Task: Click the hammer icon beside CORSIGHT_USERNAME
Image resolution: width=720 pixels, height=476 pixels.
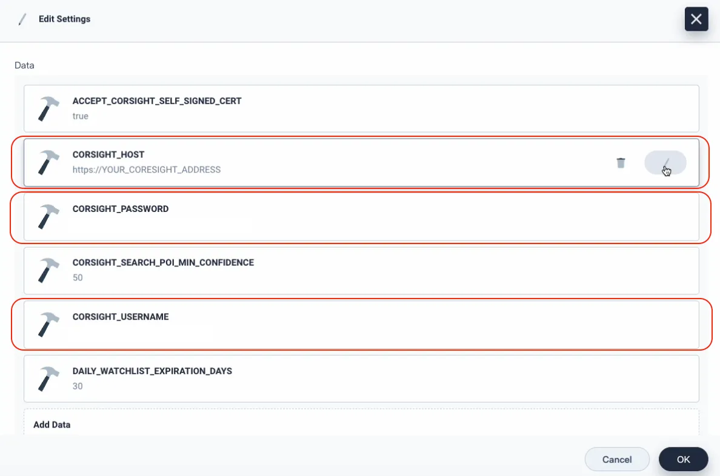Action: click(48, 325)
